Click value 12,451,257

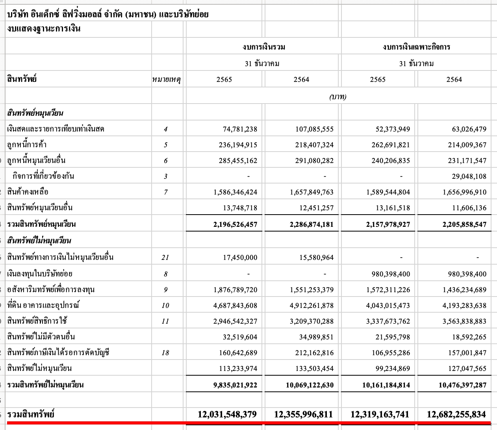[316, 208]
